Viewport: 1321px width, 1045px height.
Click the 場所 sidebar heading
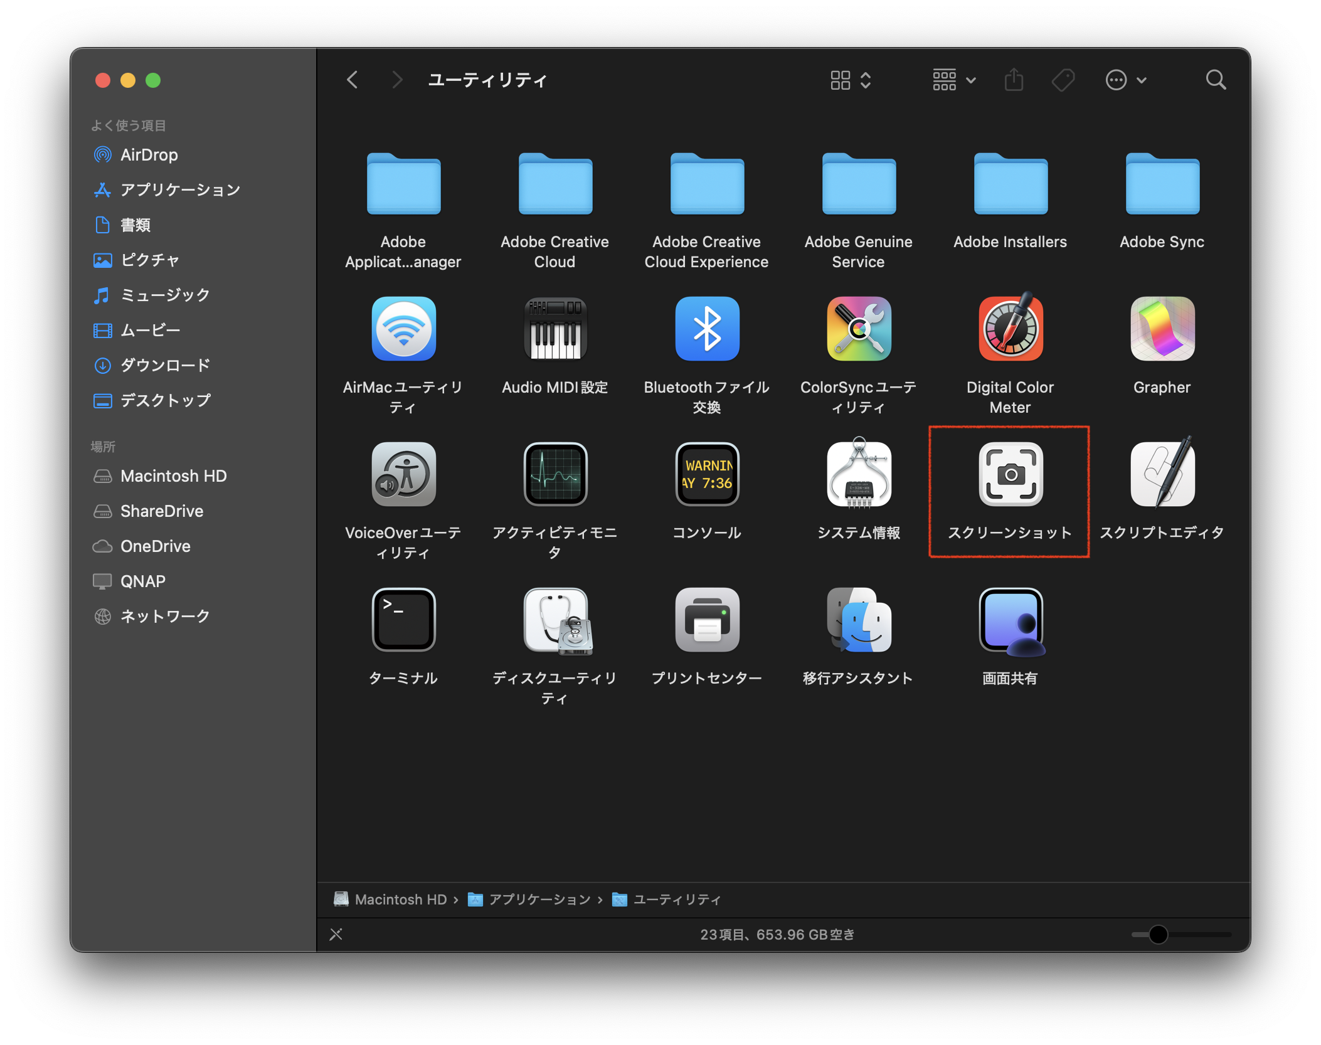[103, 446]
